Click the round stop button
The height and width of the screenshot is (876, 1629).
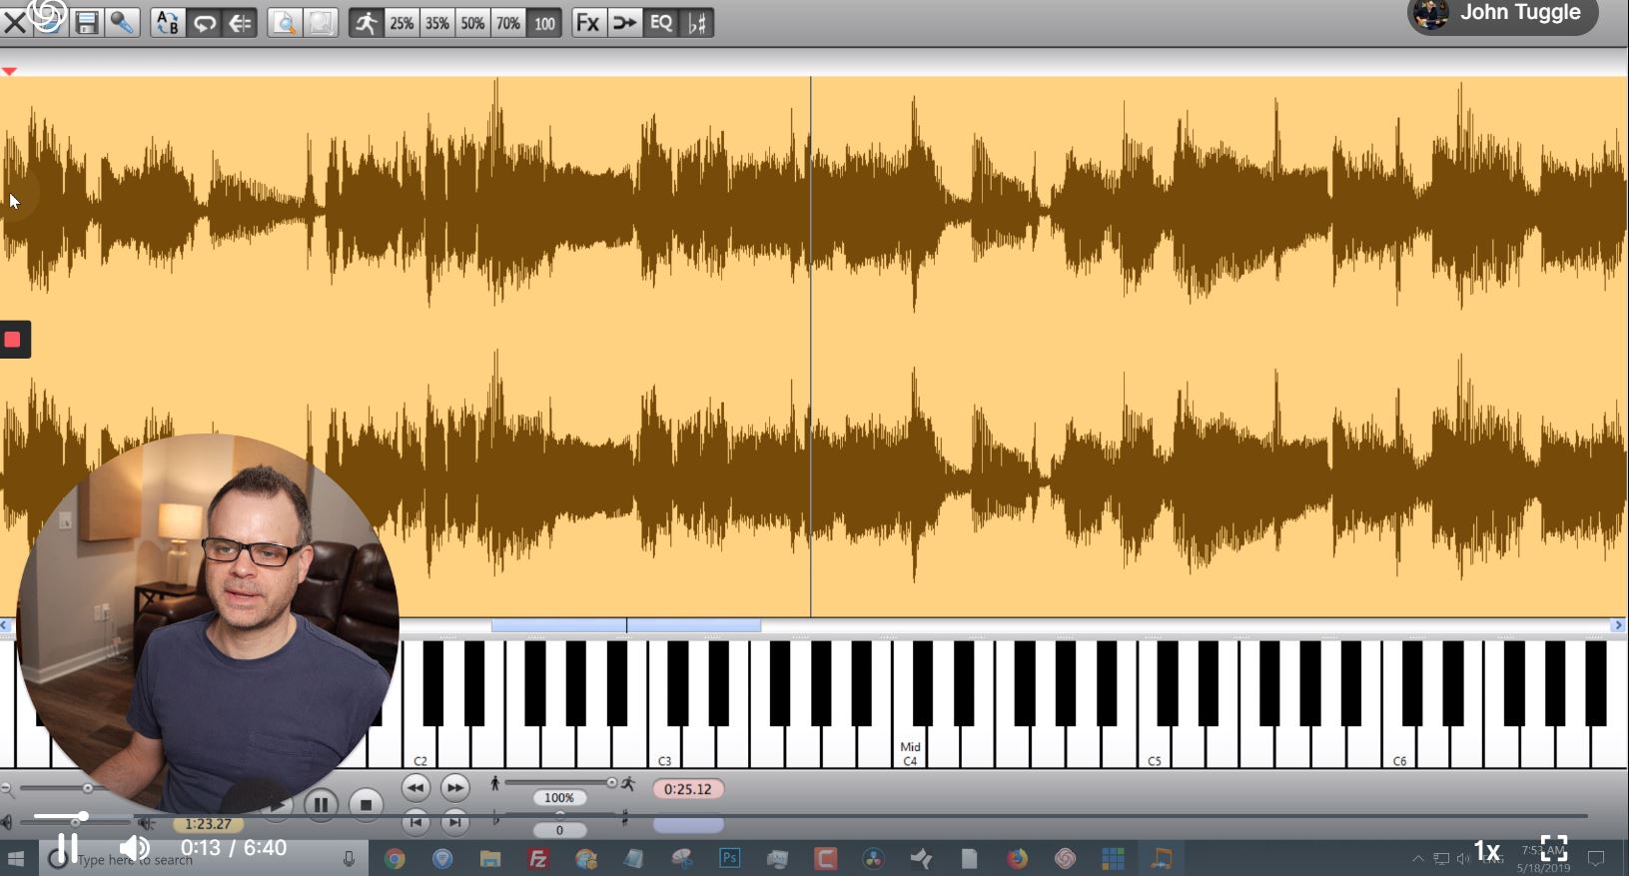tap(366, 804)
